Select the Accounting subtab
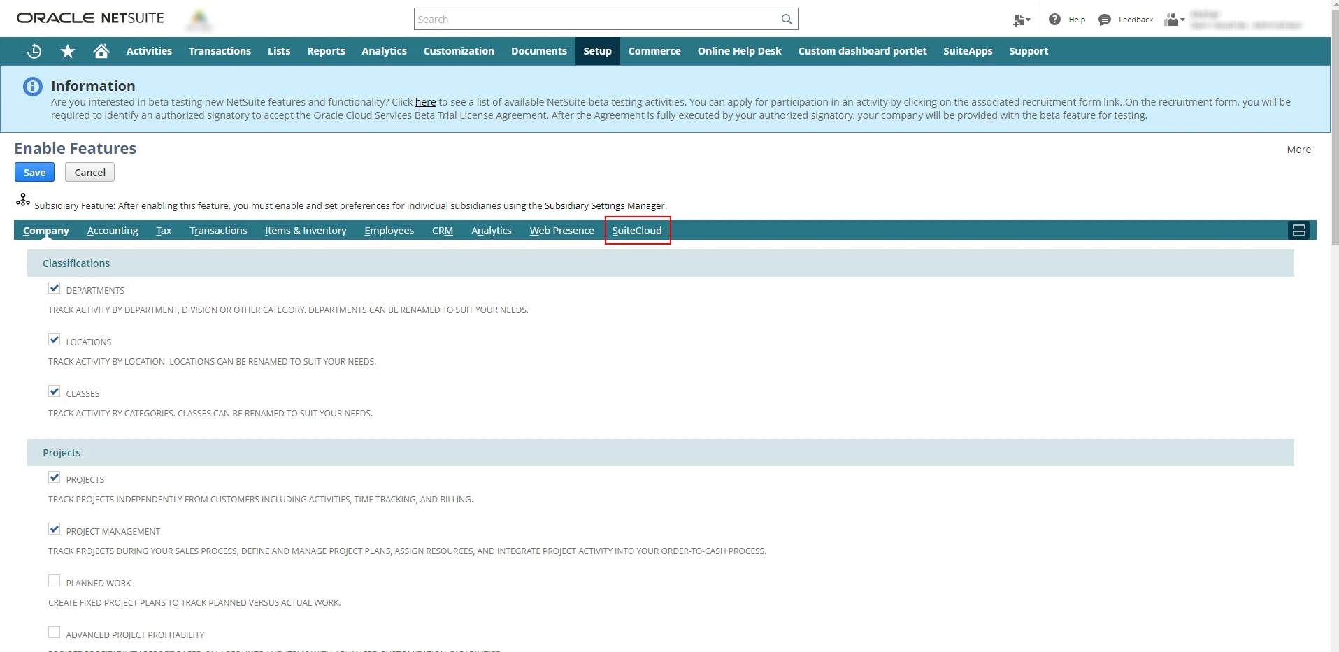The image size is (1339, 652). [x=113, y=231]
